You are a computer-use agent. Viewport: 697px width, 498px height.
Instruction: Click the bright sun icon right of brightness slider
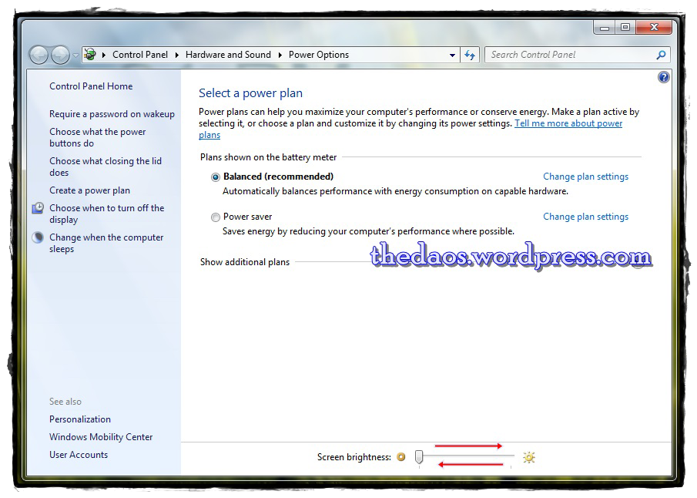click(528, 456)
